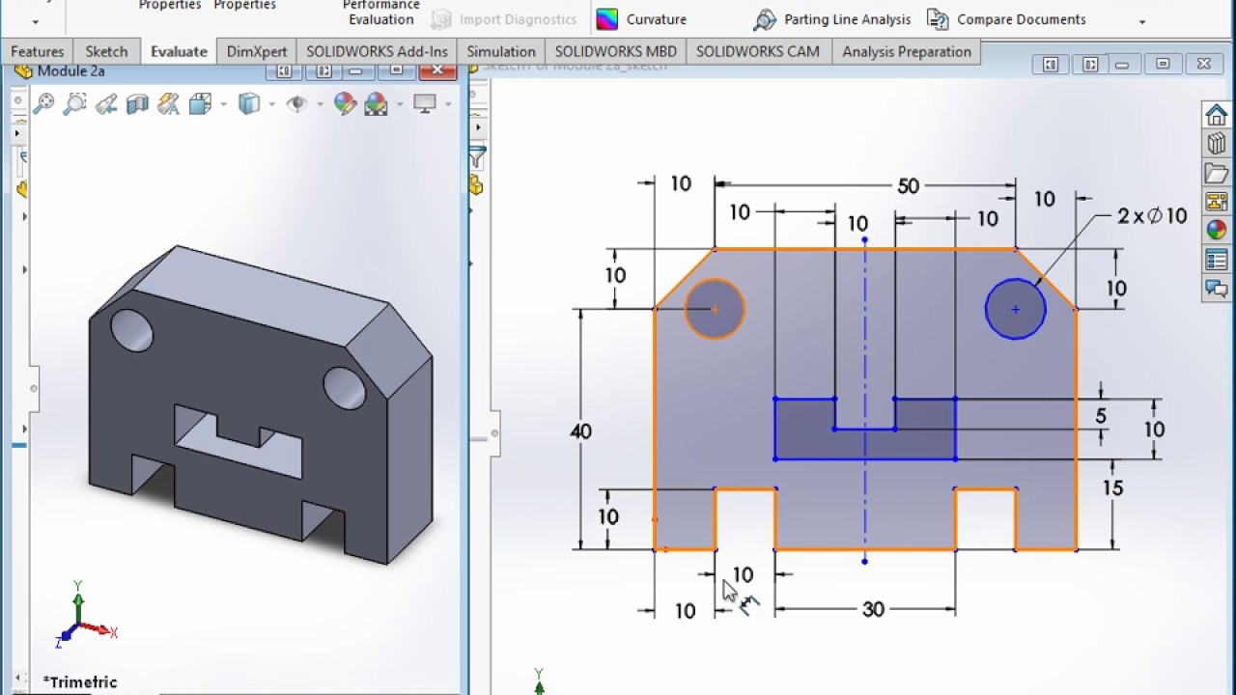Click the View Orientation cube icon

[x=200, y=104]
